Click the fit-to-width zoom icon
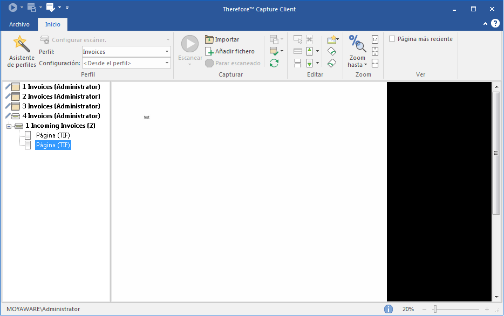The height and width of the screenshot is (316, 504). (375, 63)
